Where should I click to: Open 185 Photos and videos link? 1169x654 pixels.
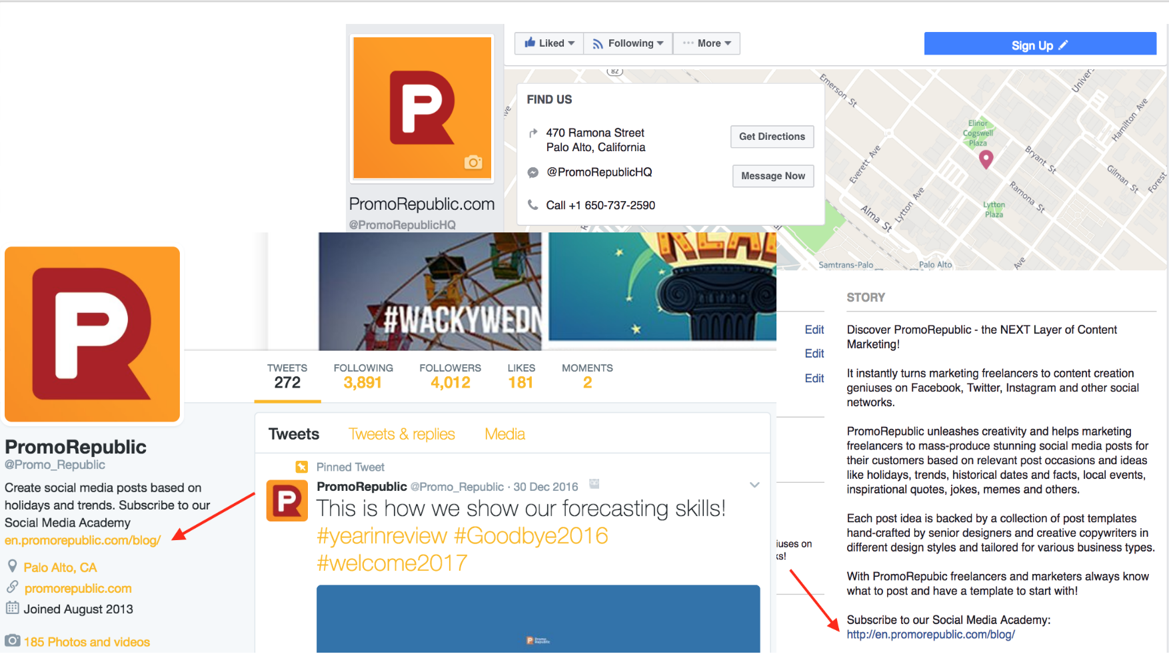click(87, 642)
